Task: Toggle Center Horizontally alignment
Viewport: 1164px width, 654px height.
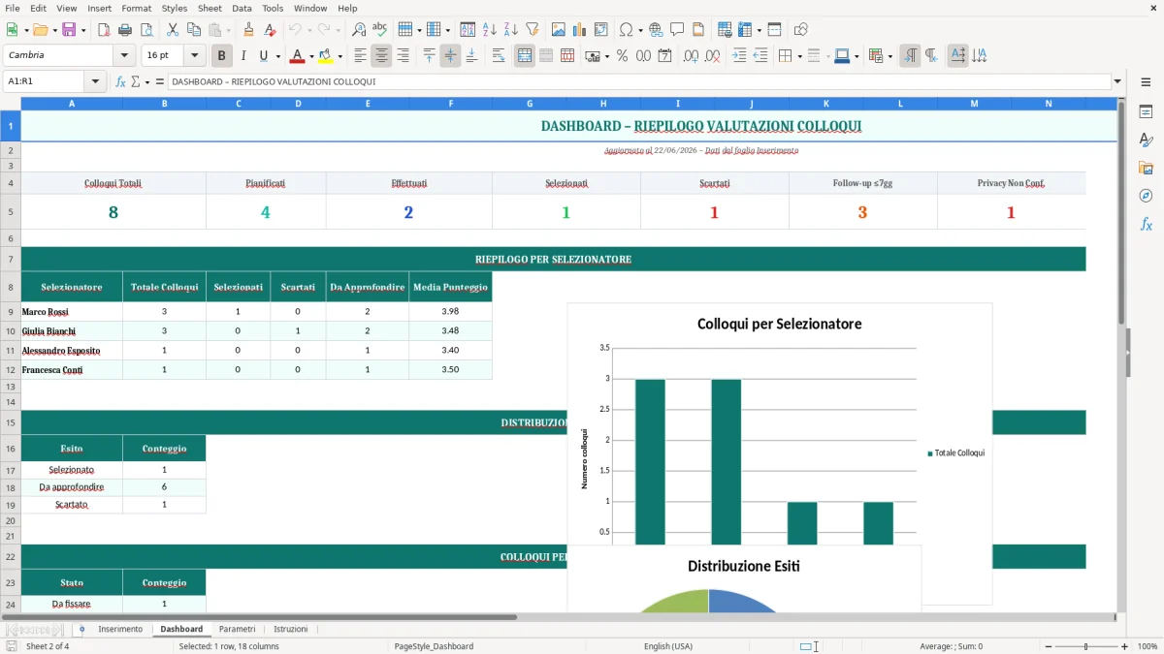Action: 381,56
